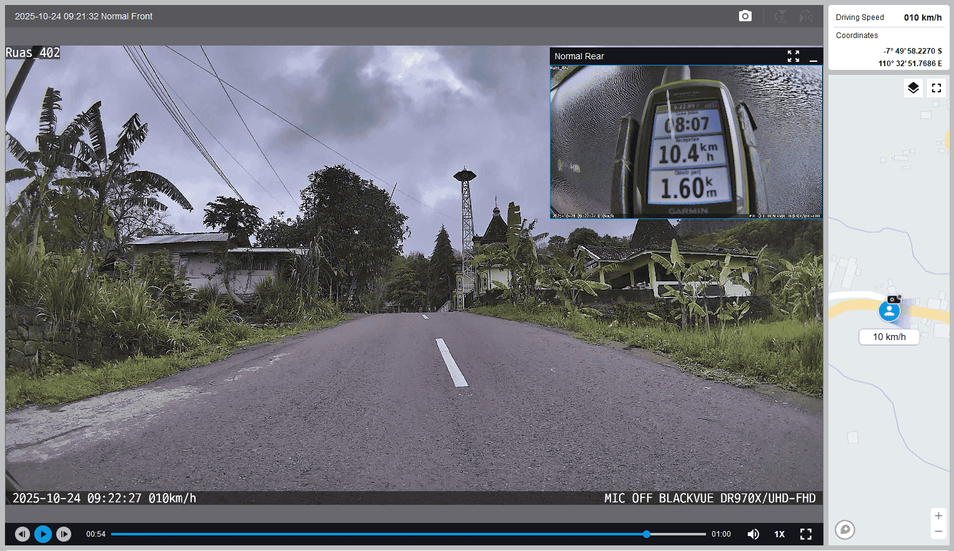Open the map layers selector
Image resolution: width=954 pixels, height=551 pixels.
(913, 88)
